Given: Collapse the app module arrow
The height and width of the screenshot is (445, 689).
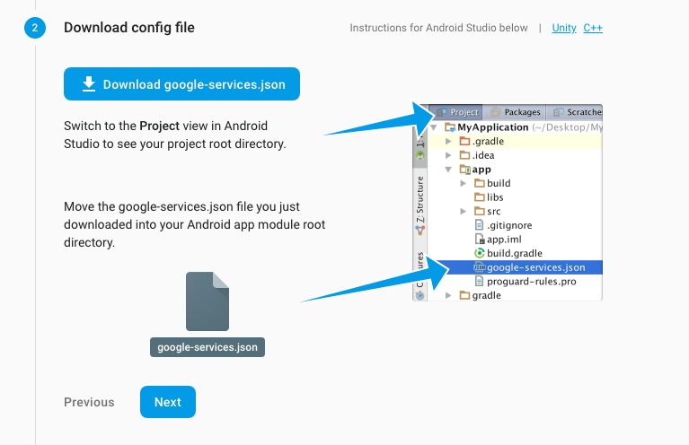Looking at the screenshot, I should point(448,170).
